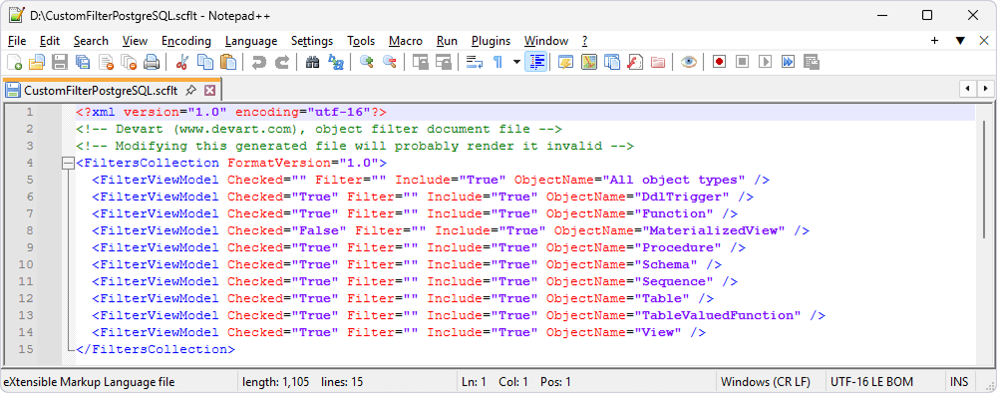Open the Settings menu
This screenshot has width=997, height=393.
point(312,41)
